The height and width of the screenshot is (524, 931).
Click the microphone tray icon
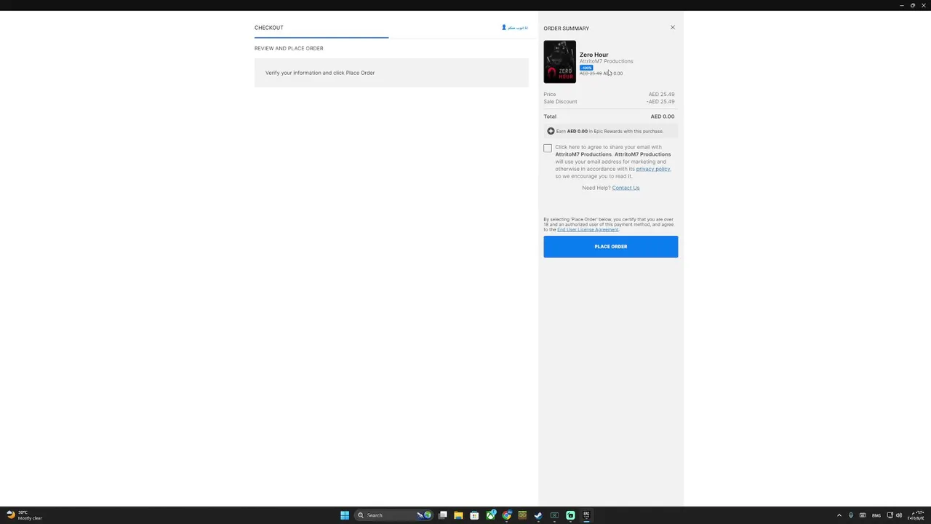tap(851, 515)
